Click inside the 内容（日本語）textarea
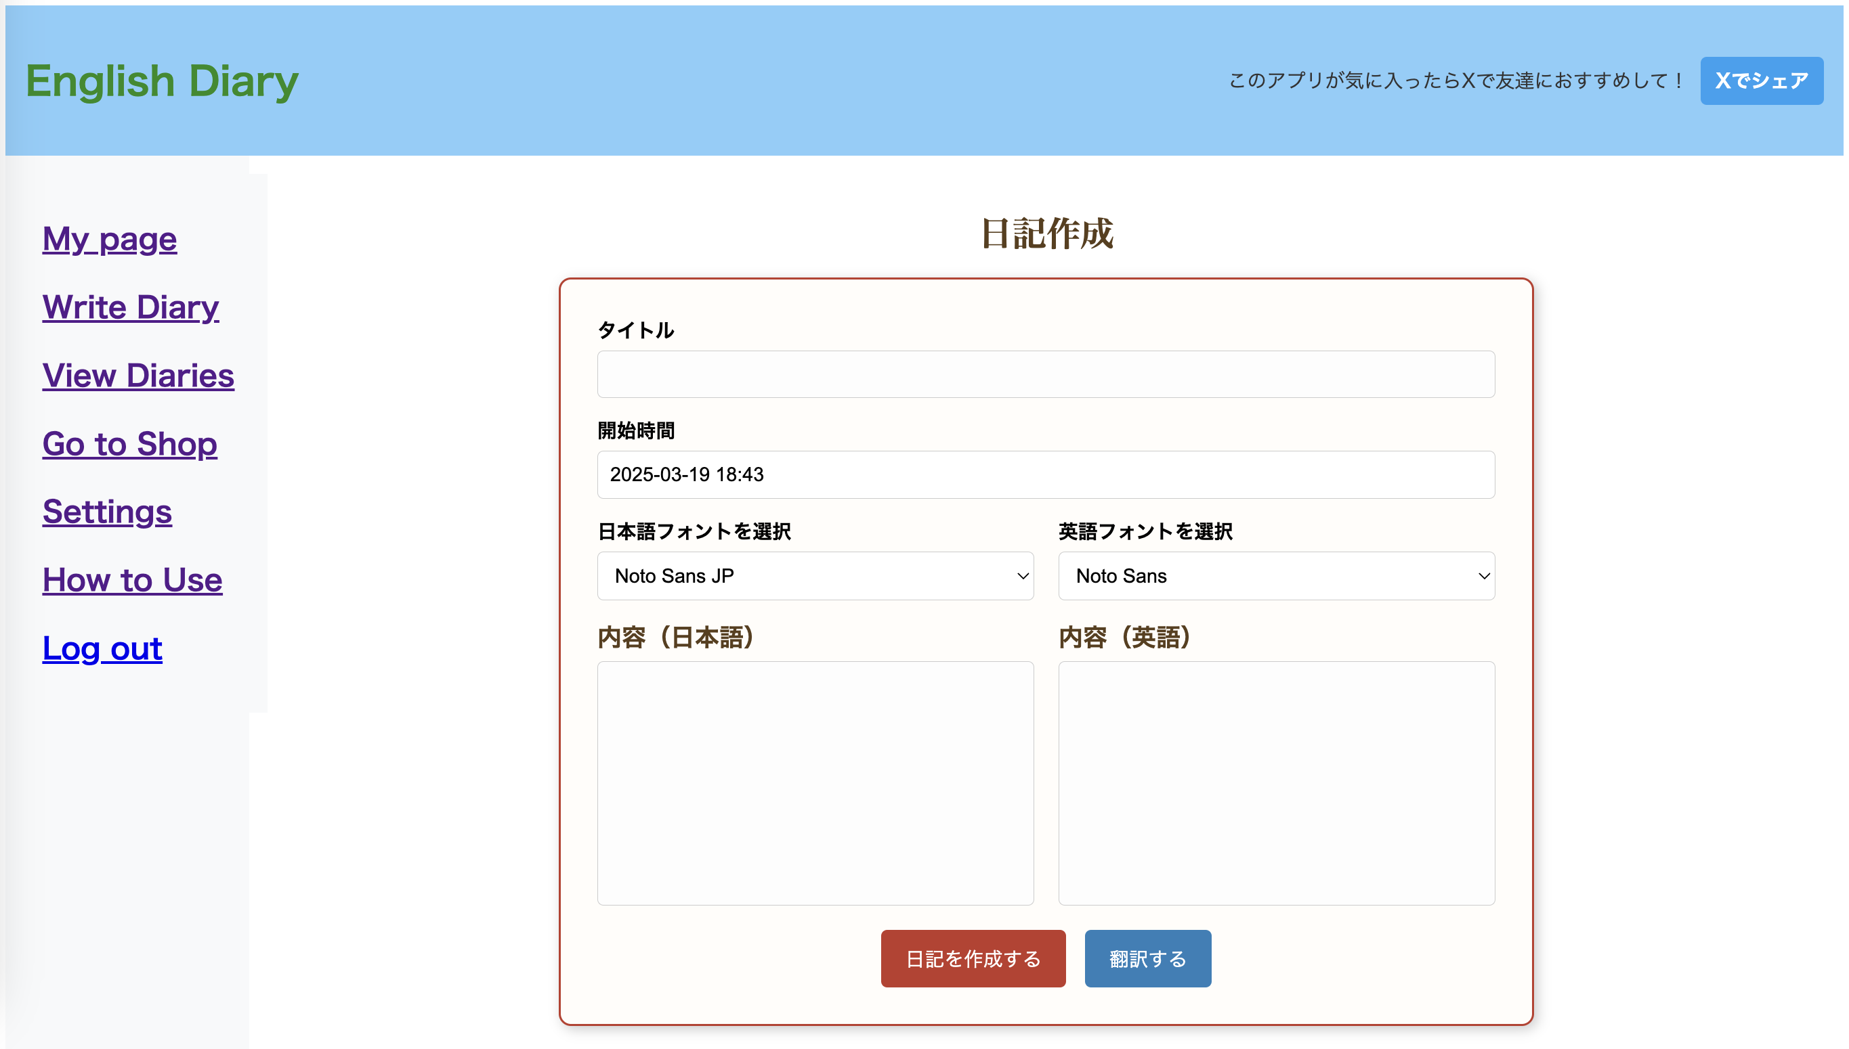This screenshot has height=1049, width=1849. click(x=815, y=783)
